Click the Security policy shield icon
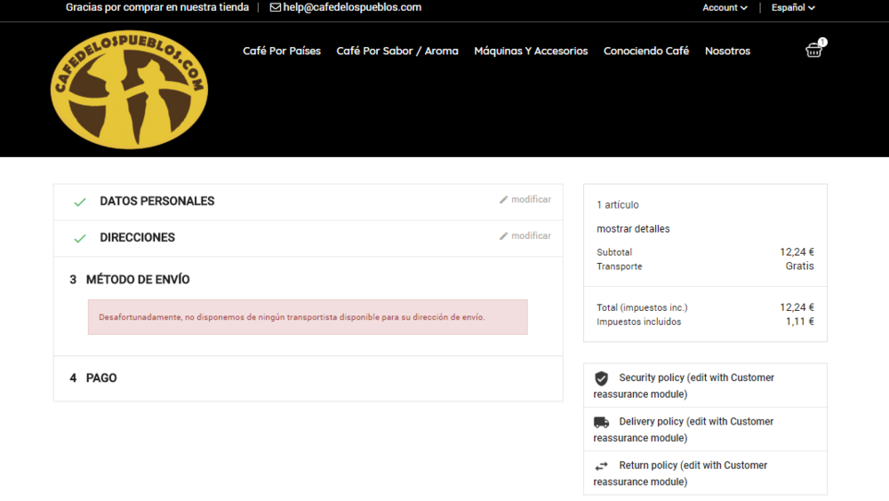Viewport: 889px width, 501px height. (602, 378)
